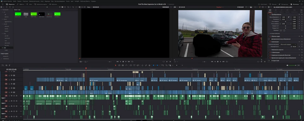Lock track V4 with its padlock icon

tap(9, 80)
